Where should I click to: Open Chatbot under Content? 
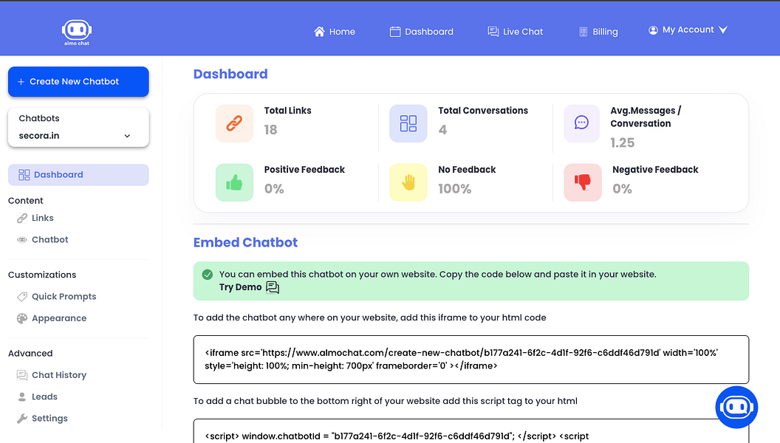[x=43, y=240]
